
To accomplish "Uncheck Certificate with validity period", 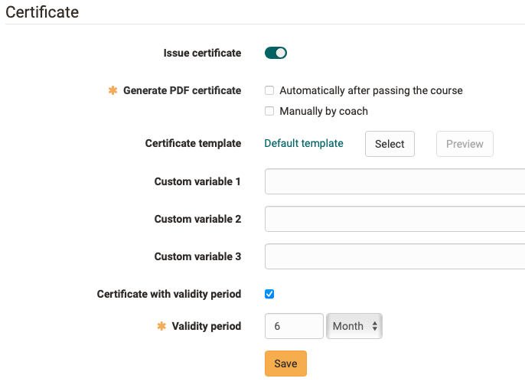I will point(269,294).
